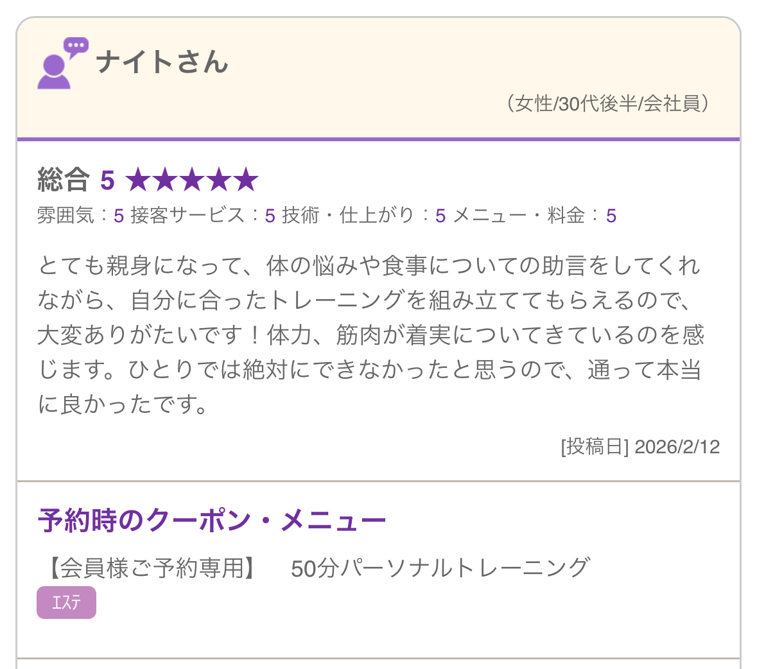Open the 50分パーソナルトレーニング menu entry
This screenshot has height=669, width=757.
[440, 568]
